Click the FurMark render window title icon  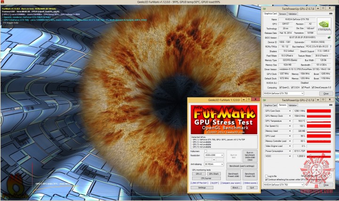pos(2,2)
